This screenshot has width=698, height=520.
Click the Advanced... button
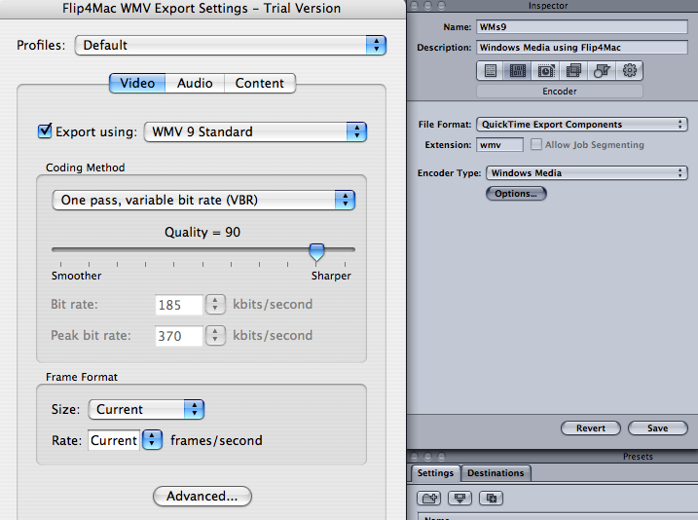202,496
